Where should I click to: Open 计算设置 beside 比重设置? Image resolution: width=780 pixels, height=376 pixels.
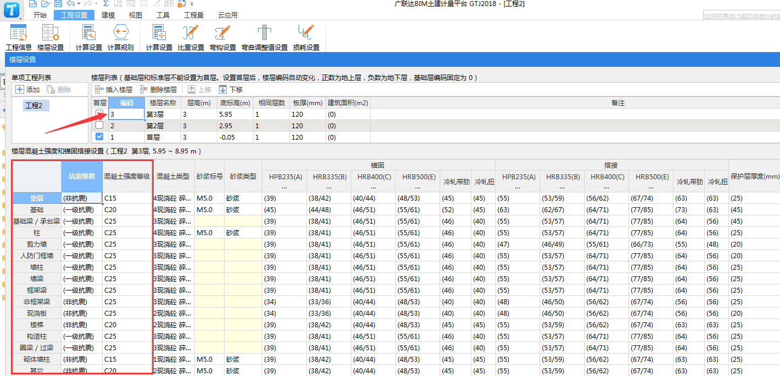159,37
